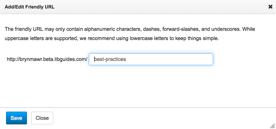
Task: Place the cursor at the end of best-practices text
Action: pos(126,59)
